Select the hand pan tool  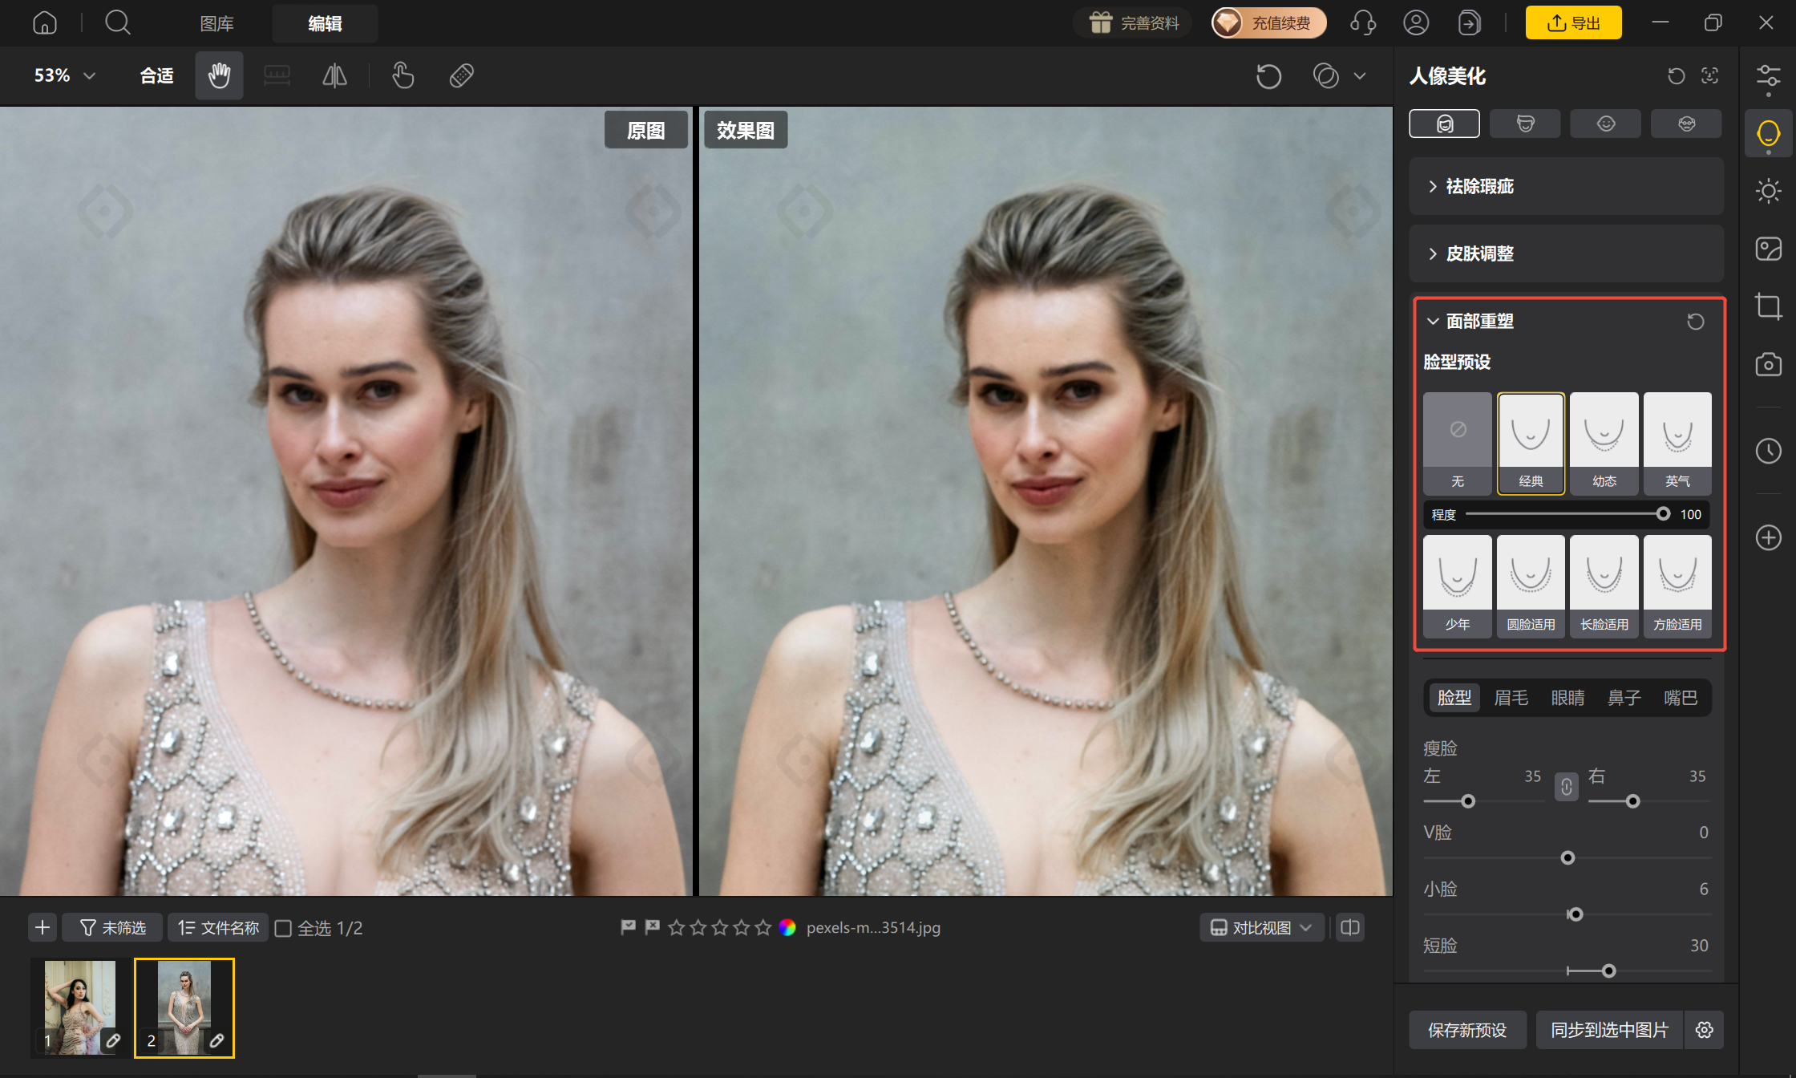(219, 75)
